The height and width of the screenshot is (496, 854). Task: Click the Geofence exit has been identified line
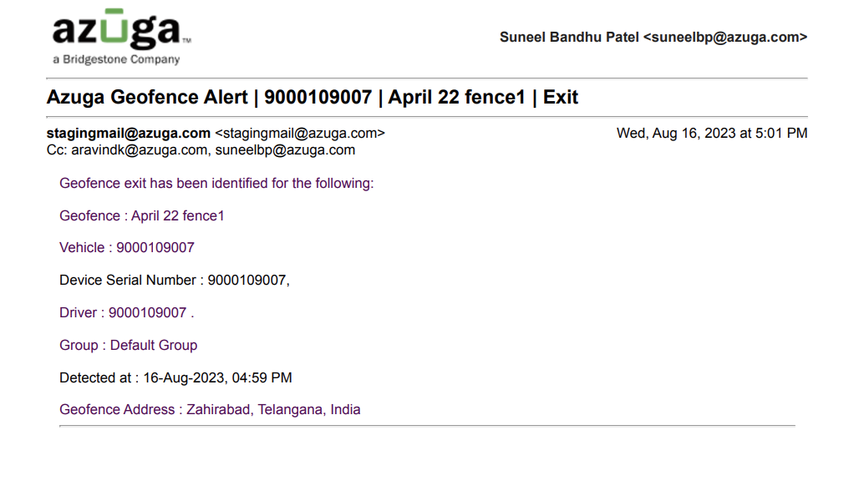pyautogui.click(x=216, y=184)
